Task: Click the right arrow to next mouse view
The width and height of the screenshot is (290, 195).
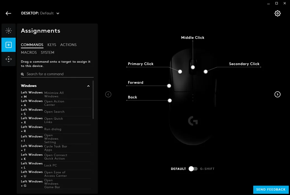Action: point(277,94)
